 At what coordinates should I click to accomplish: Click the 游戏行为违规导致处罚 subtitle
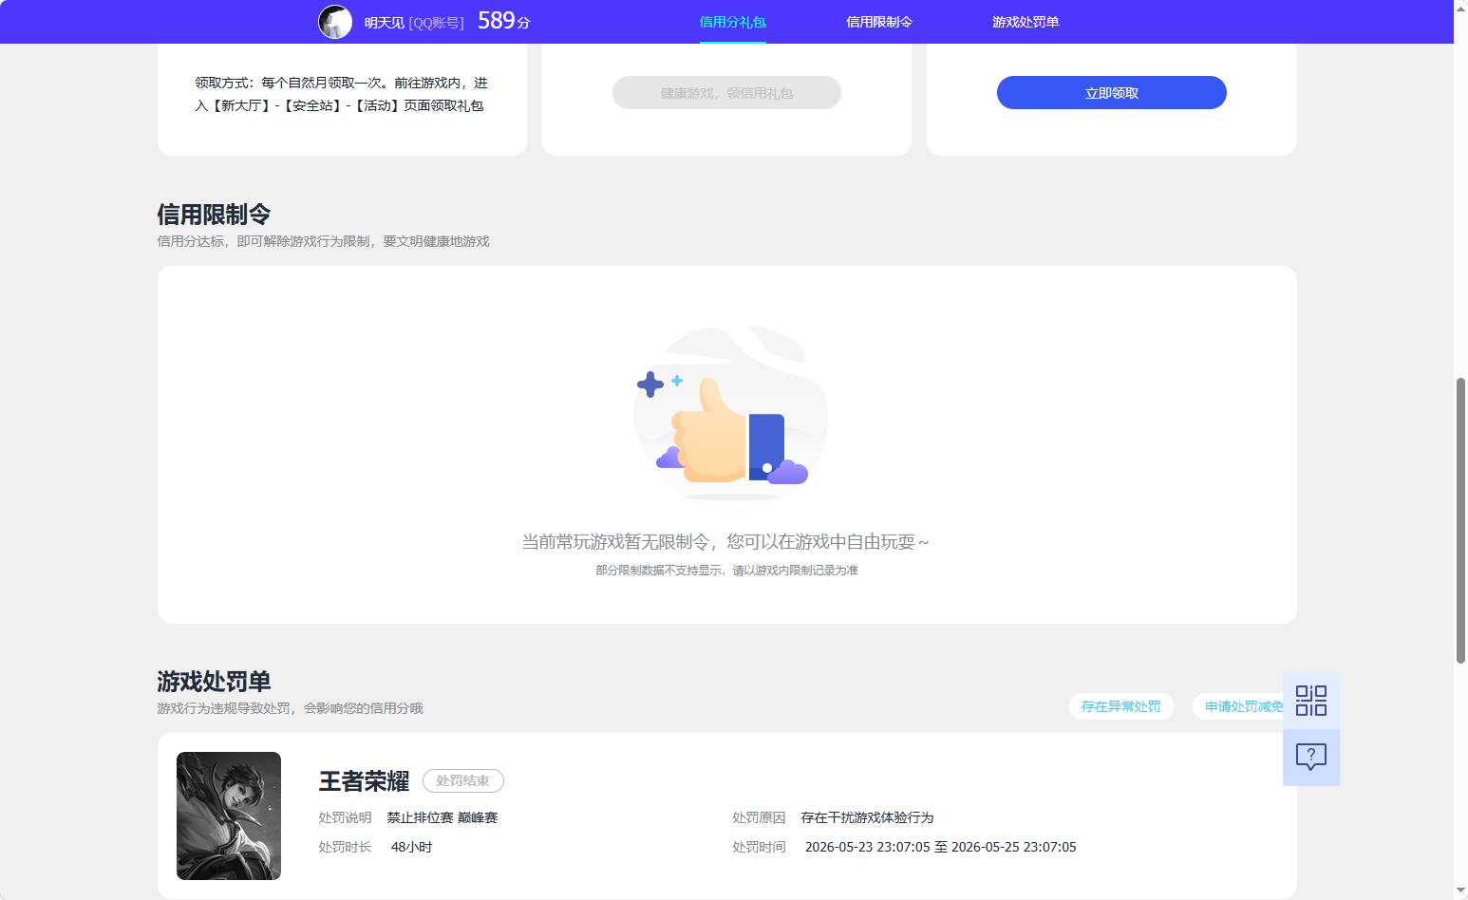[x=290, y=708]
